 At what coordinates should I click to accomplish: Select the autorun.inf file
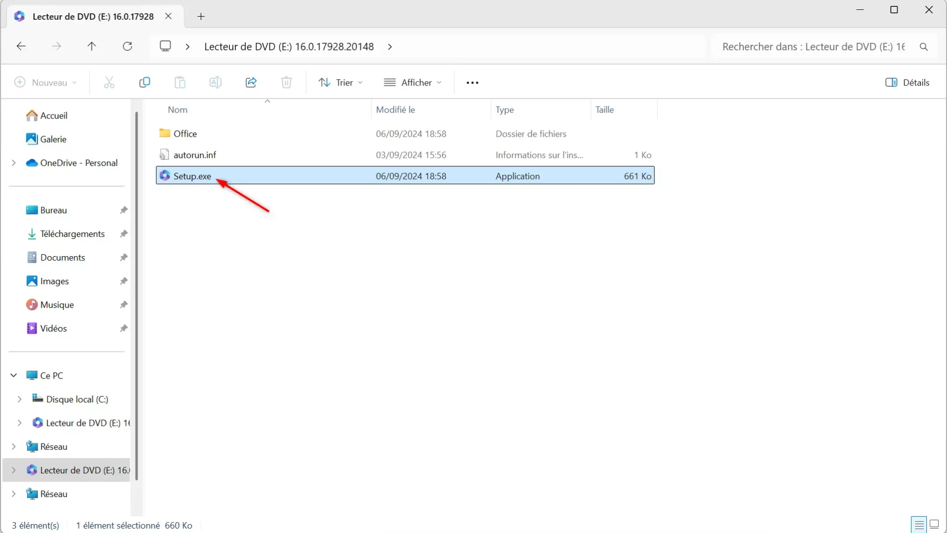405,155
